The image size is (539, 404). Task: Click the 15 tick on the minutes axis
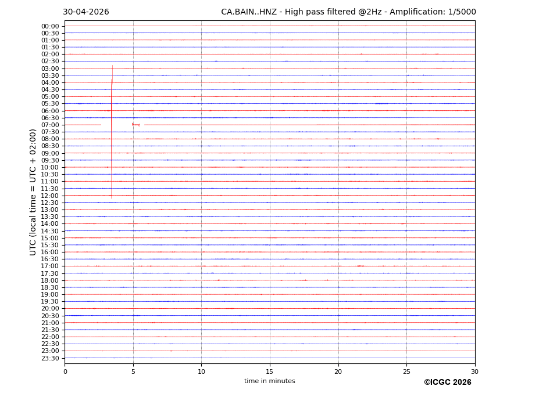pyautogui.click(x=270, y=371)
